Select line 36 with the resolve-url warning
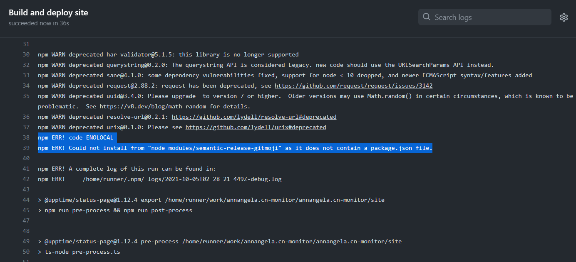This screenshot has width=576, height=262. point(26,117)
